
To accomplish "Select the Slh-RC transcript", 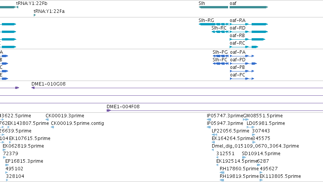I will tap(220, 32).
